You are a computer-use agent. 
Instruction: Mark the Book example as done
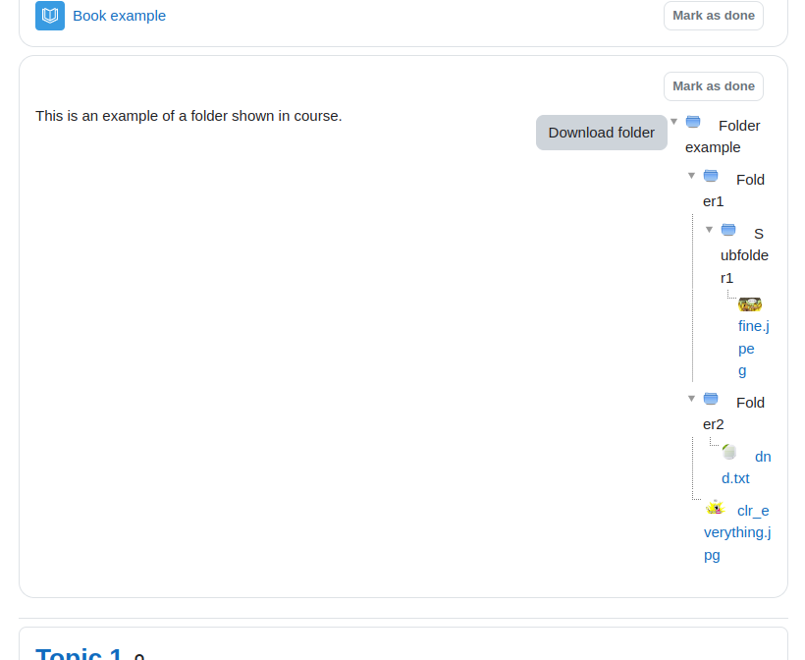pyautogui.click(x=714, y=16)
